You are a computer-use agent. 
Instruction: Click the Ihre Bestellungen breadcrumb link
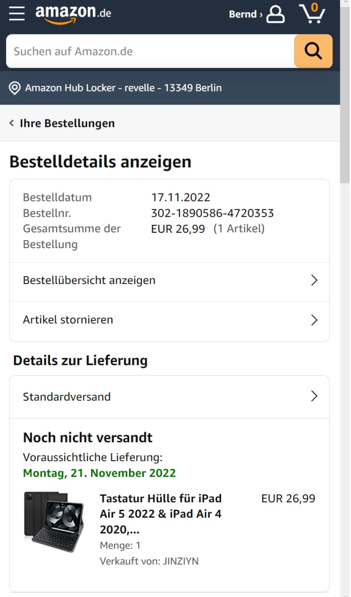(x=67, y=123)
